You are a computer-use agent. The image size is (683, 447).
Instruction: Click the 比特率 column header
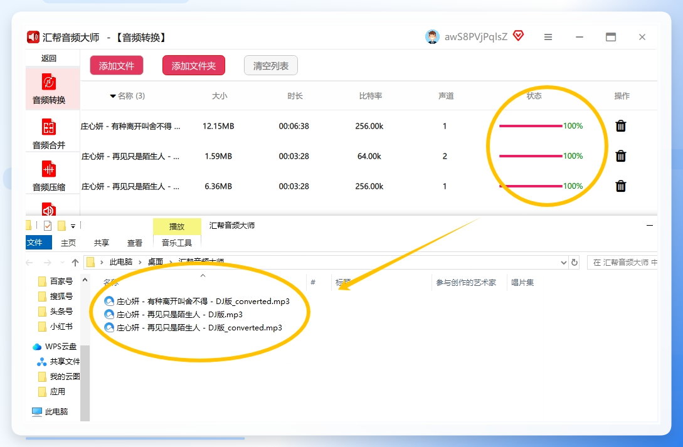pyautogui.click(x=371, y=96)
